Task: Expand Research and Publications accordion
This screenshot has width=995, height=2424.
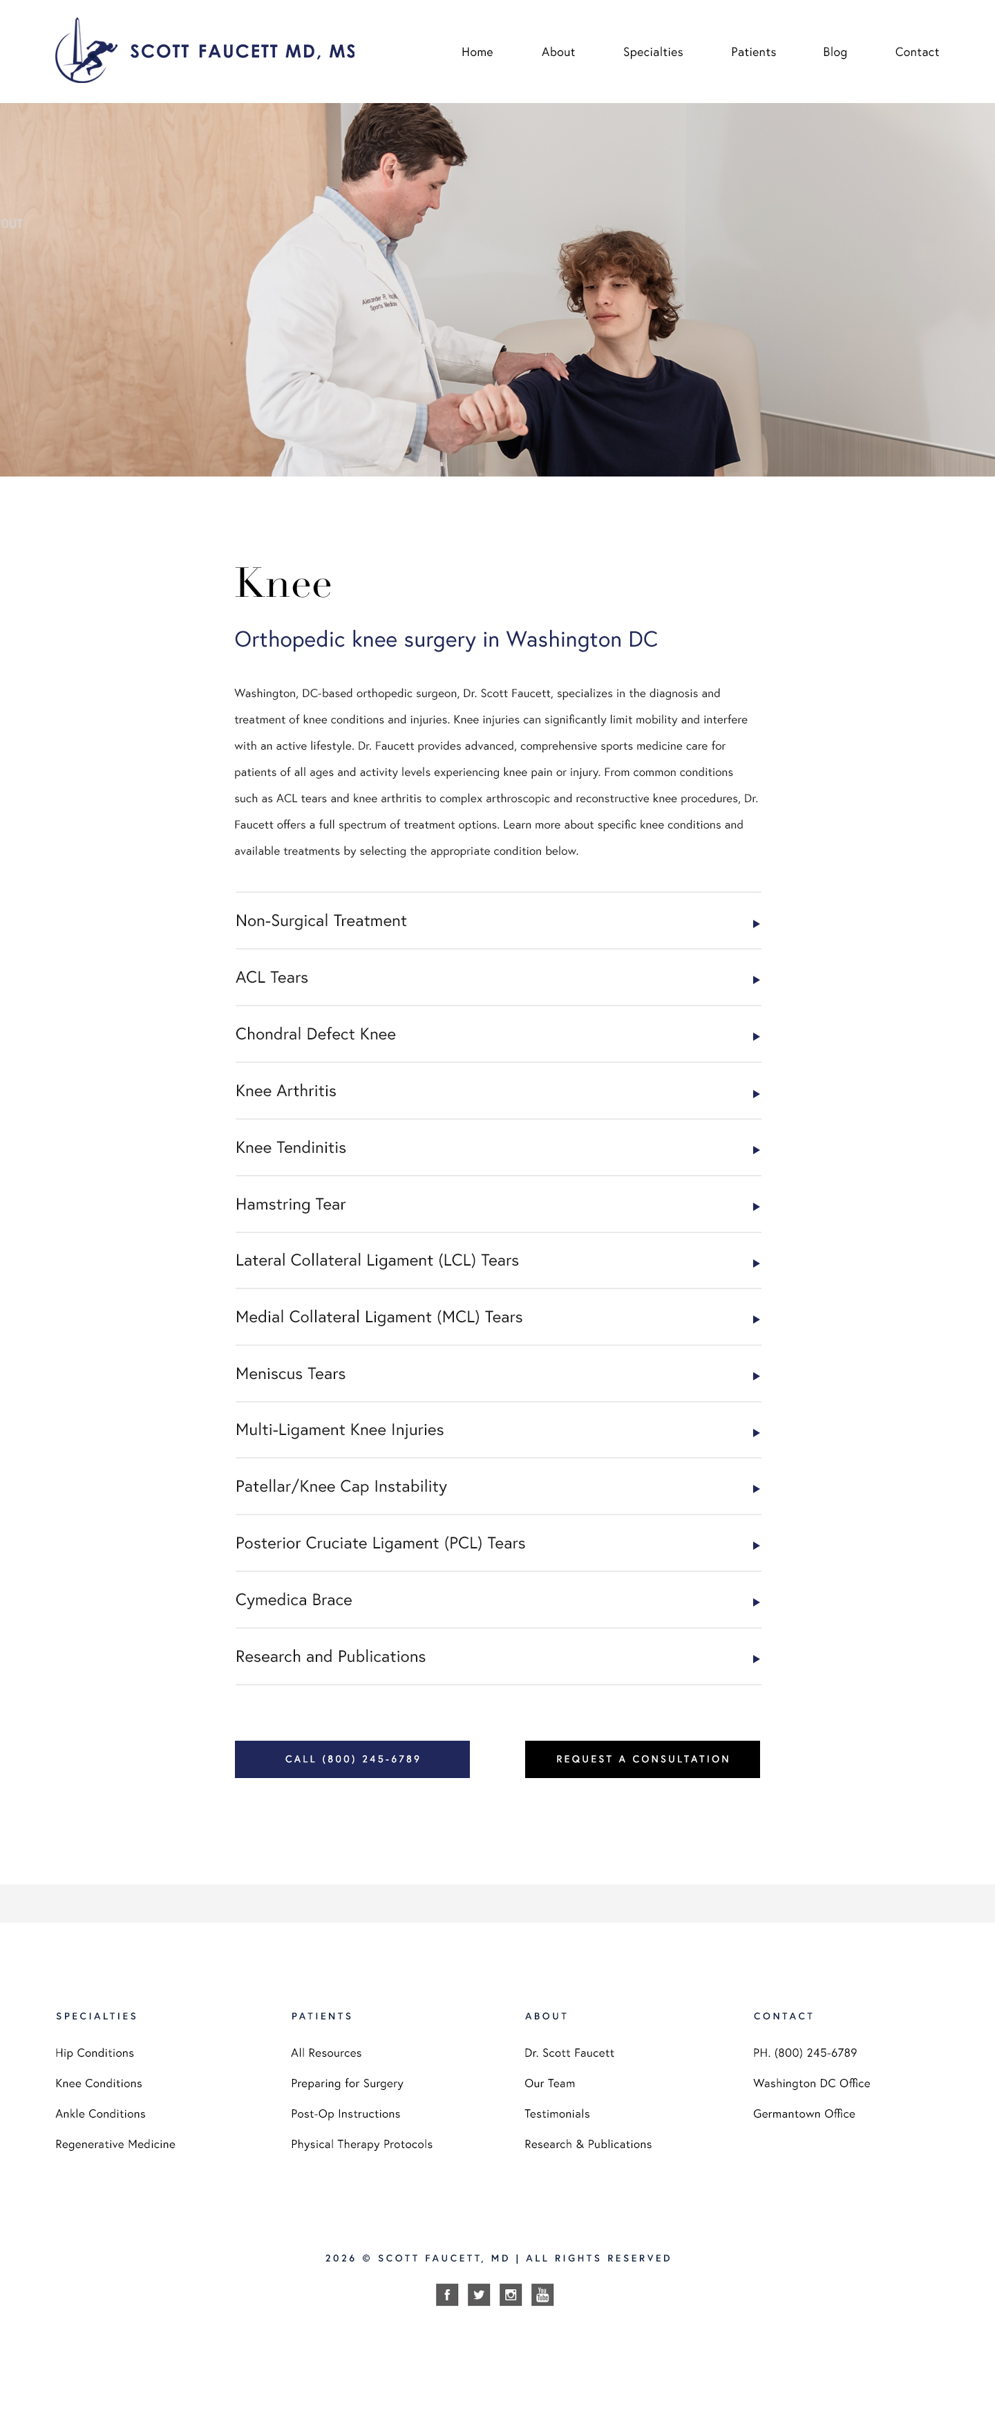Action: point(497,1656)
